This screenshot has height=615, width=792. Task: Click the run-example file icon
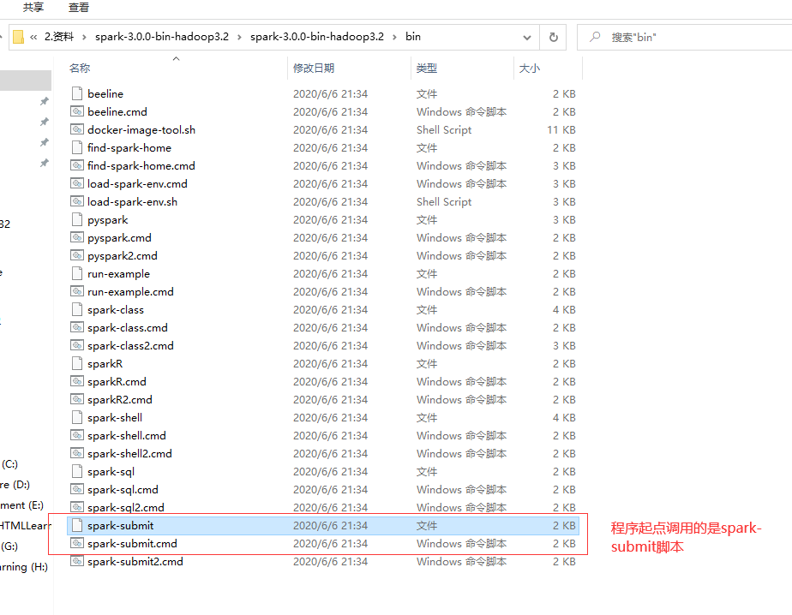tap(77, 273)
